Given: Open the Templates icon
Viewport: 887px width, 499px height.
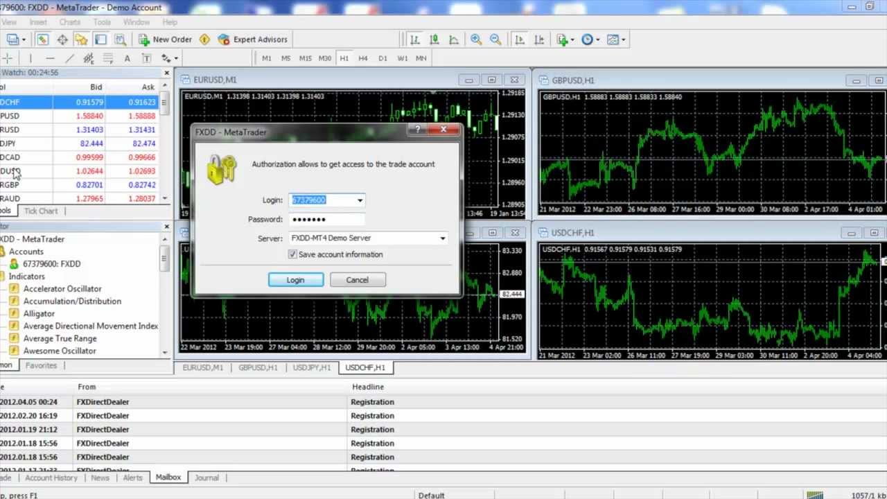Looking at the screenshot, I should pos(615,40).
